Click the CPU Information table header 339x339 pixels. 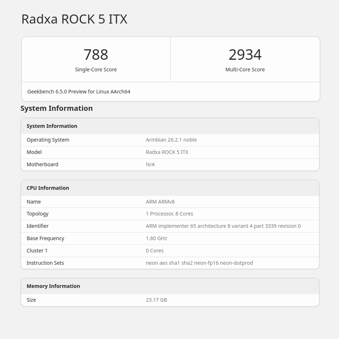[48, 188]
